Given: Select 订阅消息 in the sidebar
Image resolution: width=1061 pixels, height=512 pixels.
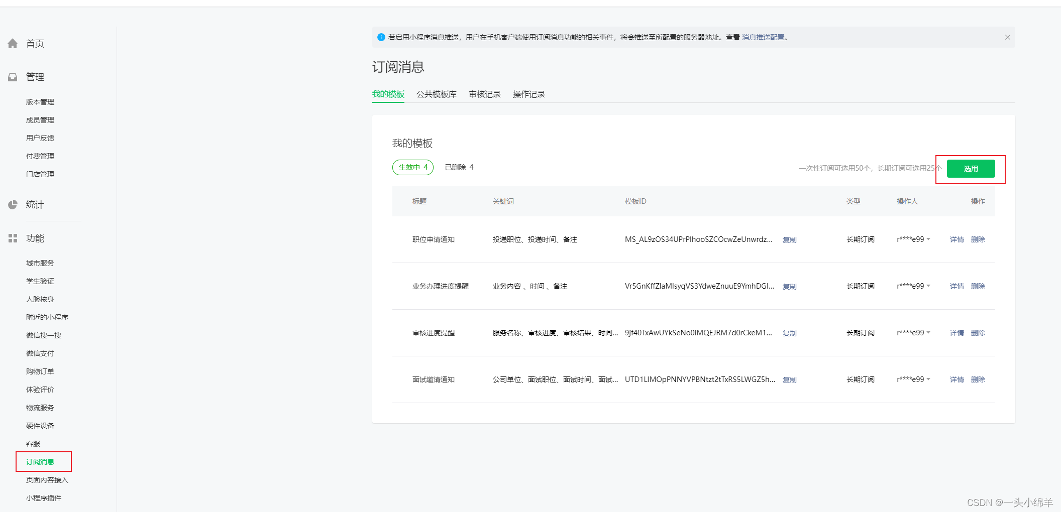Looking at the screenshot, I should pos(40,462).
